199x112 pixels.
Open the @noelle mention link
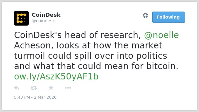coord(161,35)
